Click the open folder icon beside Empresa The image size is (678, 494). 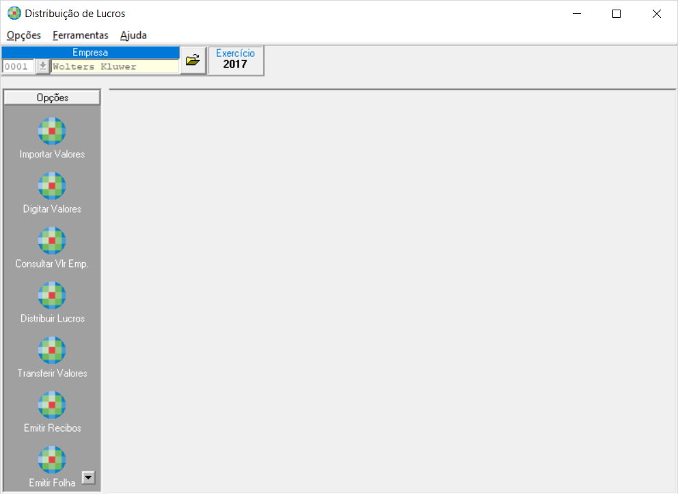(193, 60)
